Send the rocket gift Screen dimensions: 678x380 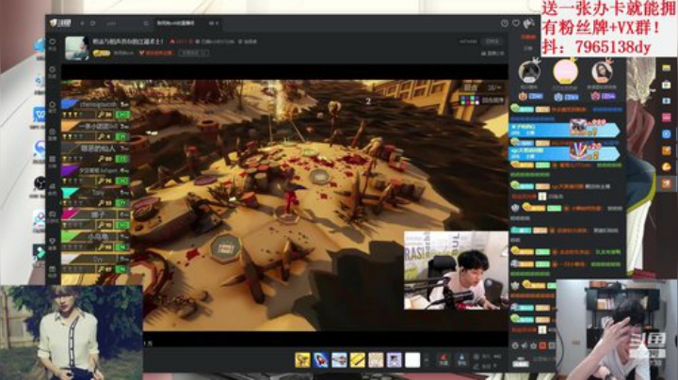[320, 359]
